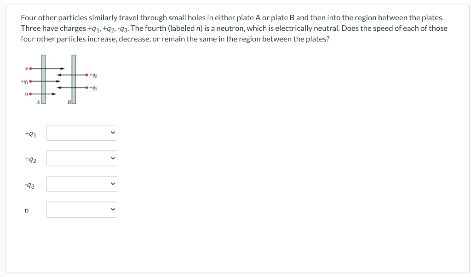Screen dimensions: 471x277
Task: Click the chevron arrow in the +q1 dropdown
Action: 113,133
